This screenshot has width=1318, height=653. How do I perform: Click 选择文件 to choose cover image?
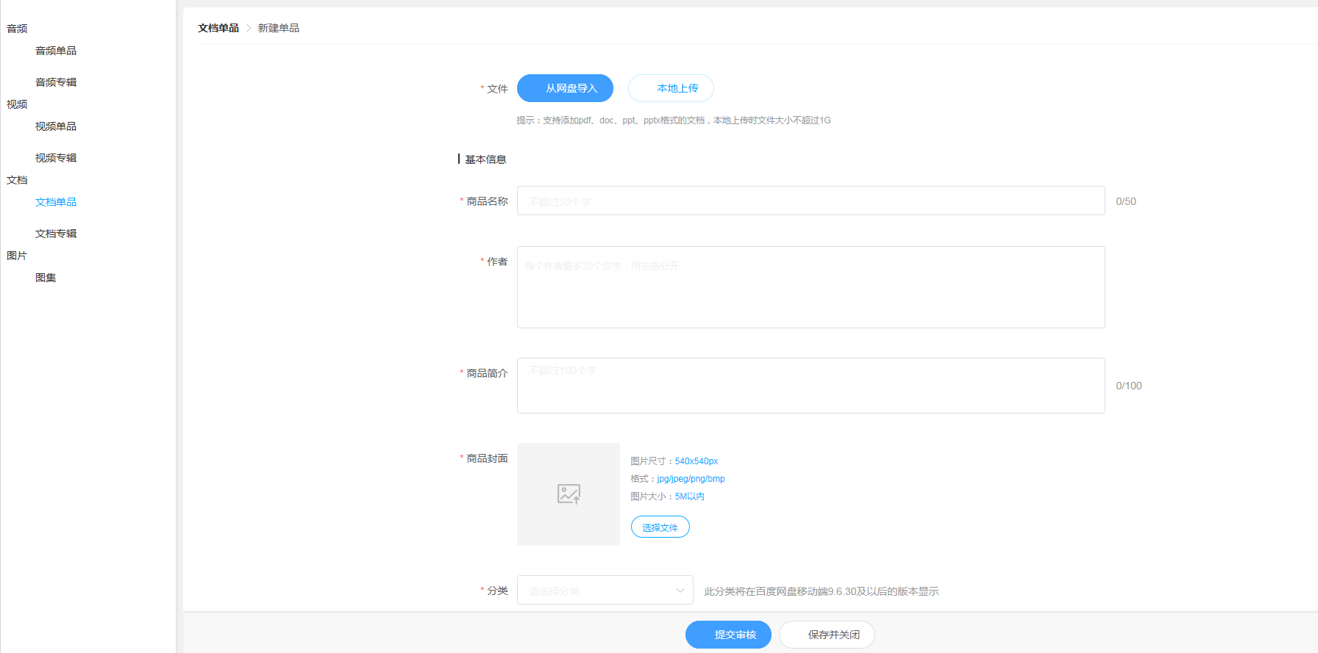660,527
